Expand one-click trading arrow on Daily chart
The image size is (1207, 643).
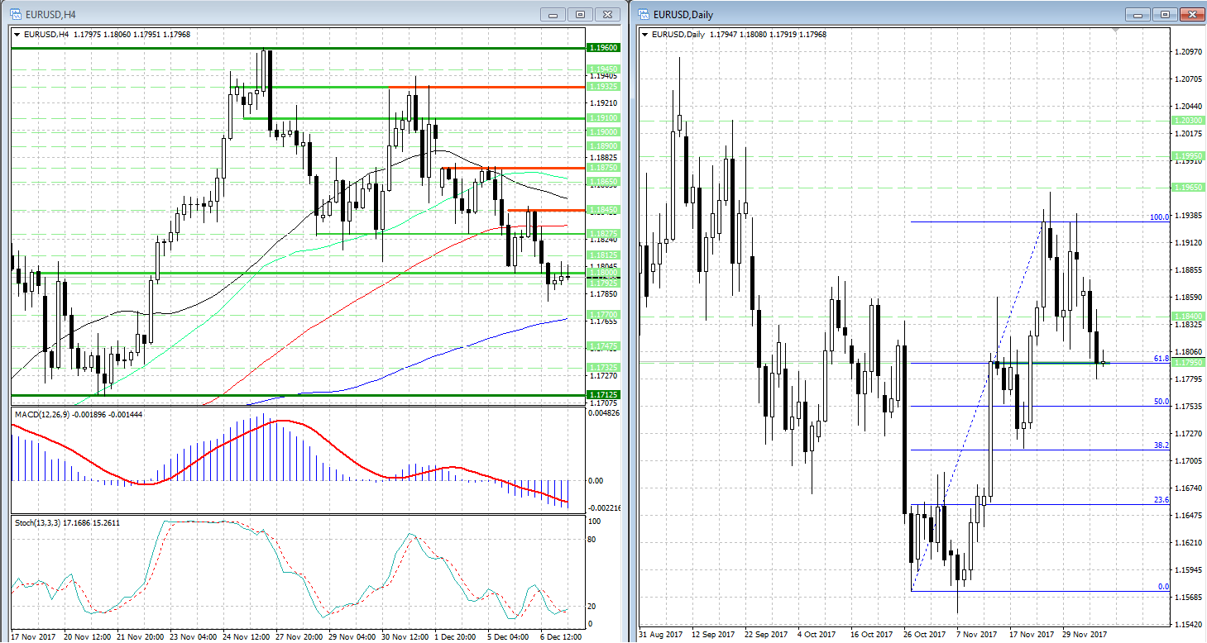coord(645,34)
